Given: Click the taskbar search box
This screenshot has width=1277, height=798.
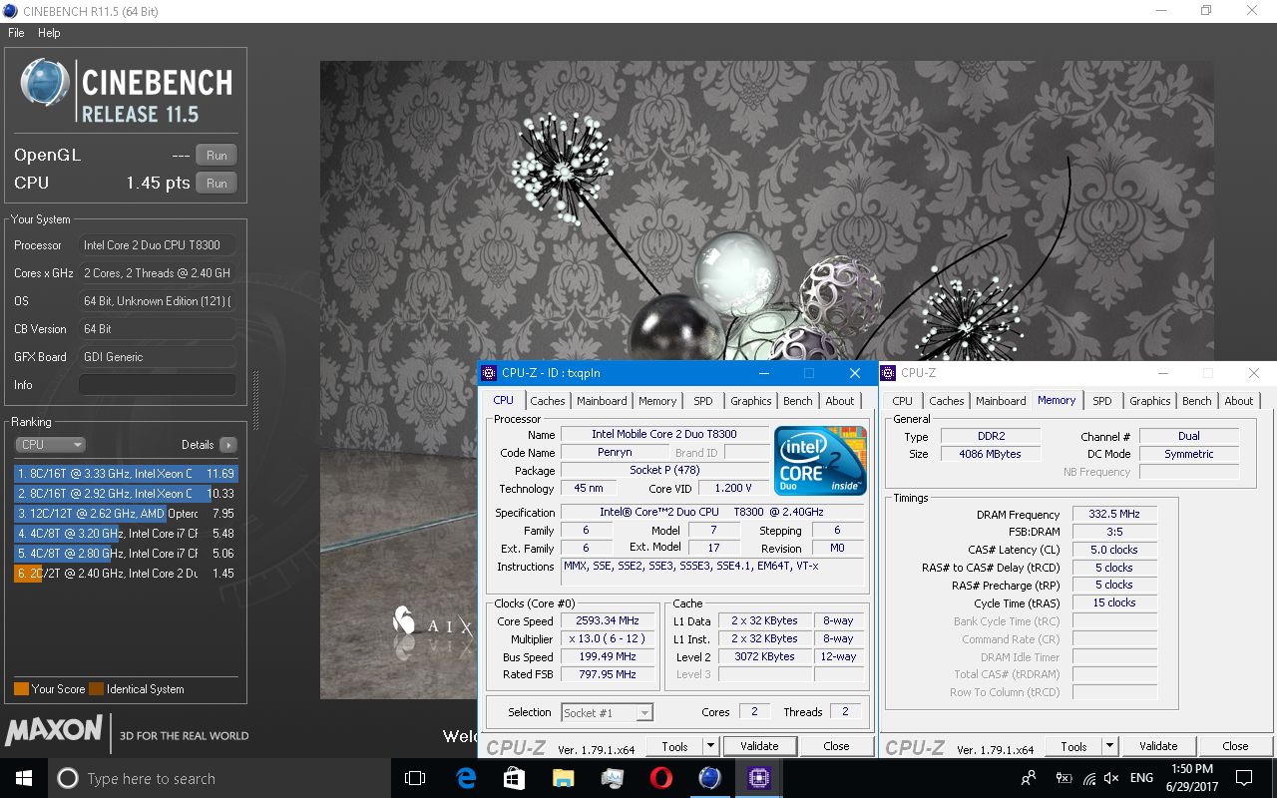Looking at the screenshot, I should [x=219, y=778].
